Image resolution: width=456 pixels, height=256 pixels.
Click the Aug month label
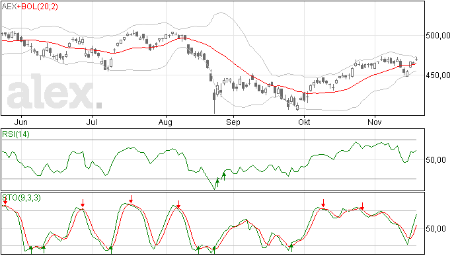pos(165,122)
